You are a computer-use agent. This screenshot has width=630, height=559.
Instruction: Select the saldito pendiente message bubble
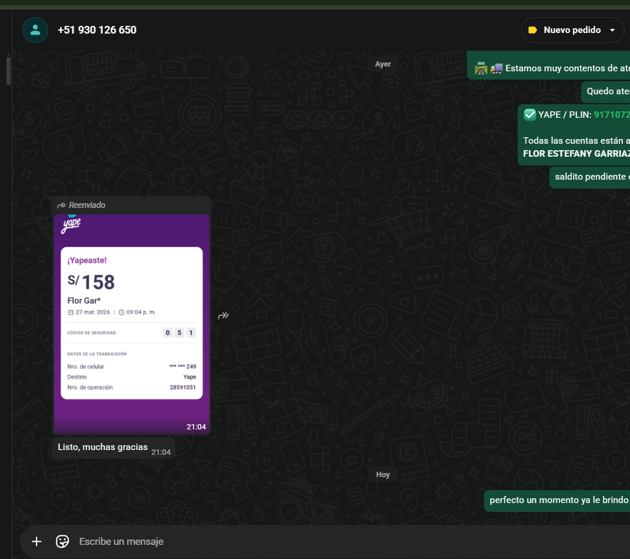pyautogui.click(x=590, y=177)
